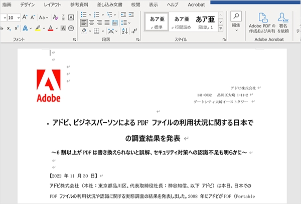Image resolution: width=301 pixels, height=204 pixels.
Task: Expand the styles gallery
Action: (221, 28)
